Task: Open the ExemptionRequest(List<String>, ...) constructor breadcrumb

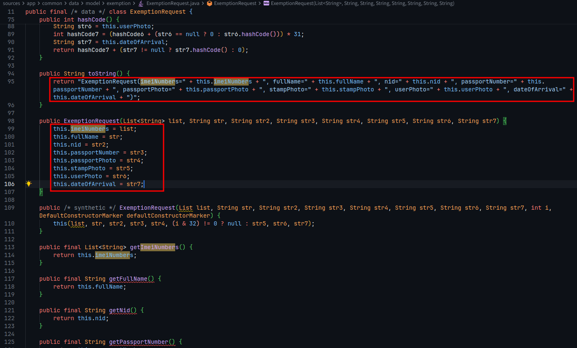Action: (x=362, y=3)
